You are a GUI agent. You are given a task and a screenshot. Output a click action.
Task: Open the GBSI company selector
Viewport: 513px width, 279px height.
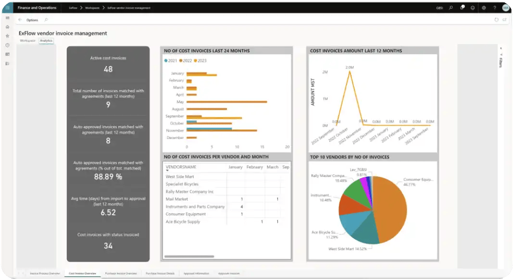coord(440,8)
